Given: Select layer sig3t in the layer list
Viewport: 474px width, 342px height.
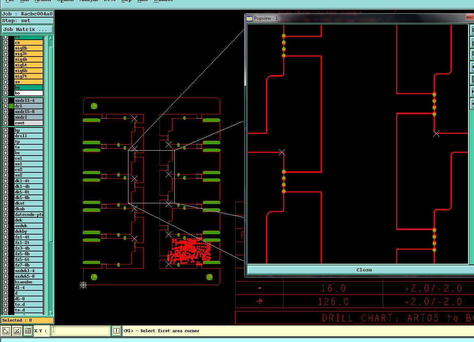Looking at the screenshot, I should [28, 54].
